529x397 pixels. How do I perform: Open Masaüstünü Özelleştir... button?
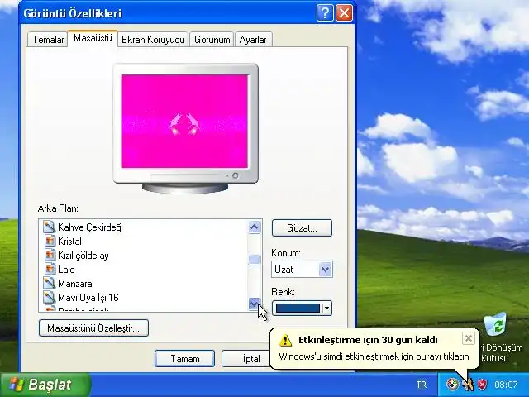point(93,328)
